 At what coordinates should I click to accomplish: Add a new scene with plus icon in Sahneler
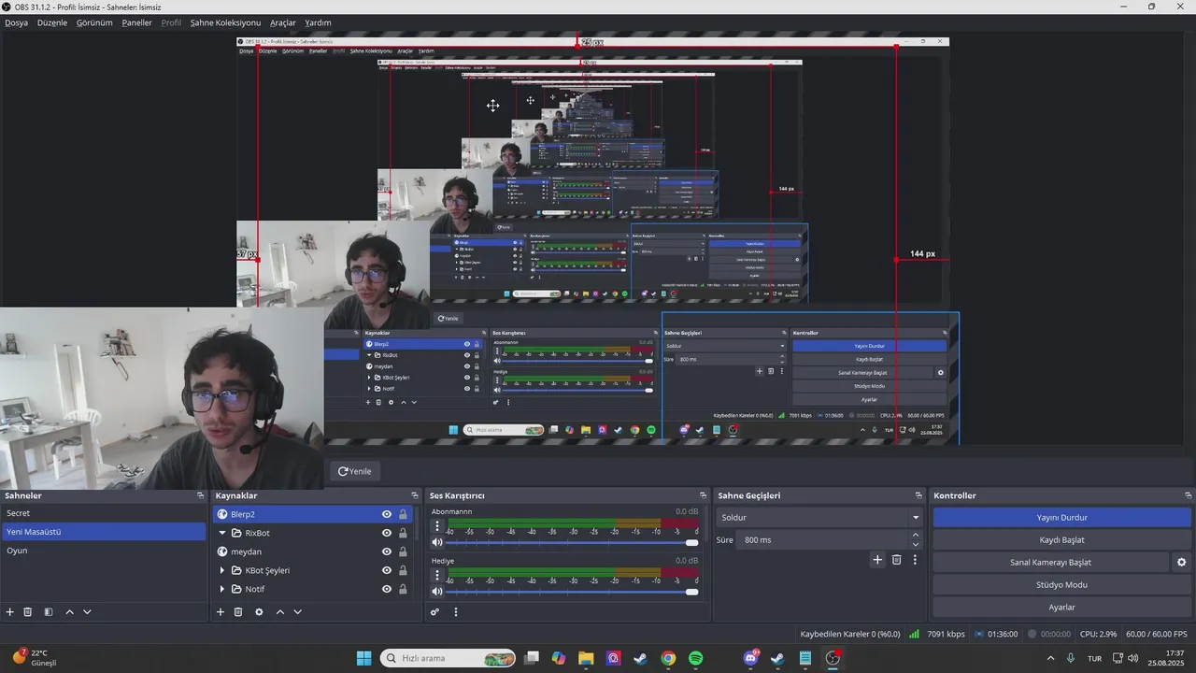10,612
